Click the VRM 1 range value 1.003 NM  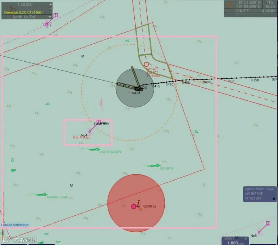pos(235,243)
